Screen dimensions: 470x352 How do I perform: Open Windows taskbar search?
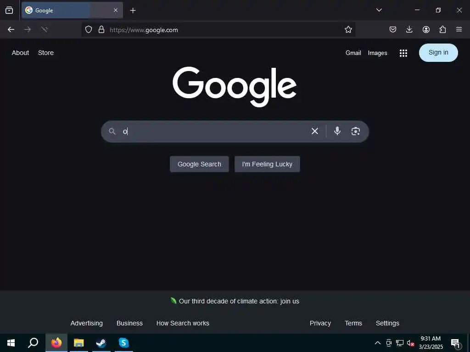[33, 343]
